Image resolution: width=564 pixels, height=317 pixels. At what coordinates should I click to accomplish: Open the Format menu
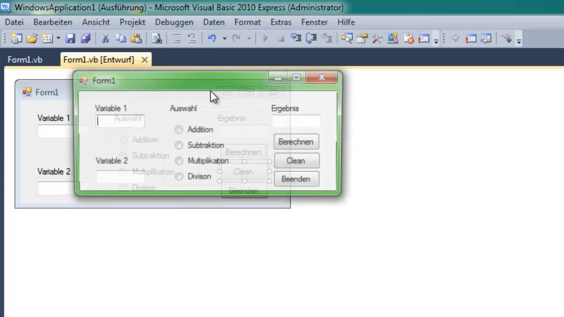tap(247, 22)
